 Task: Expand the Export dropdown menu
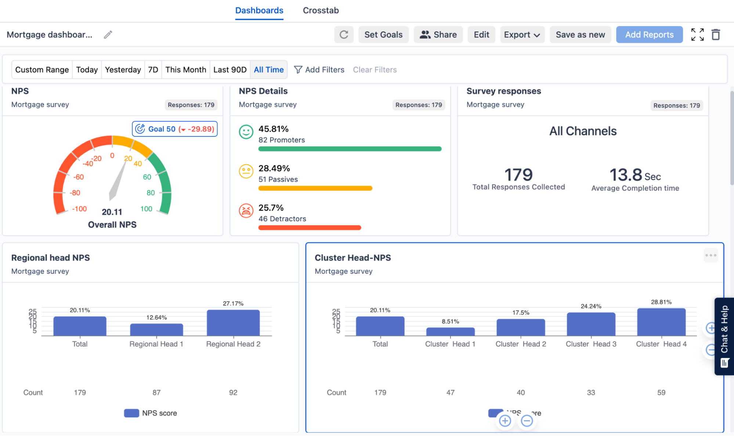[521, 35]
